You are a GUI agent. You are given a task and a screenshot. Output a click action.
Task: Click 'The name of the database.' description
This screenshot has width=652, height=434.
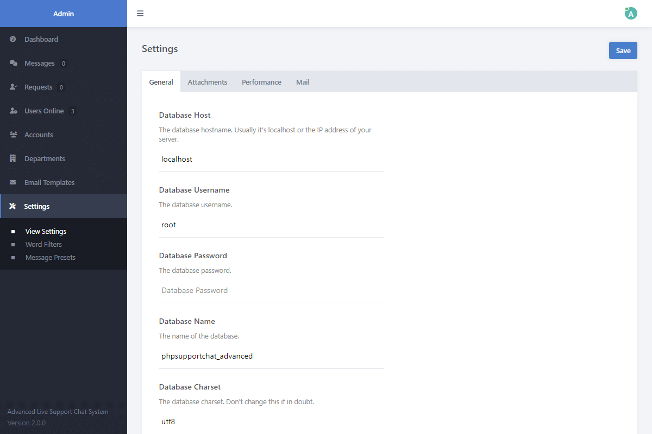coord(199,336)
